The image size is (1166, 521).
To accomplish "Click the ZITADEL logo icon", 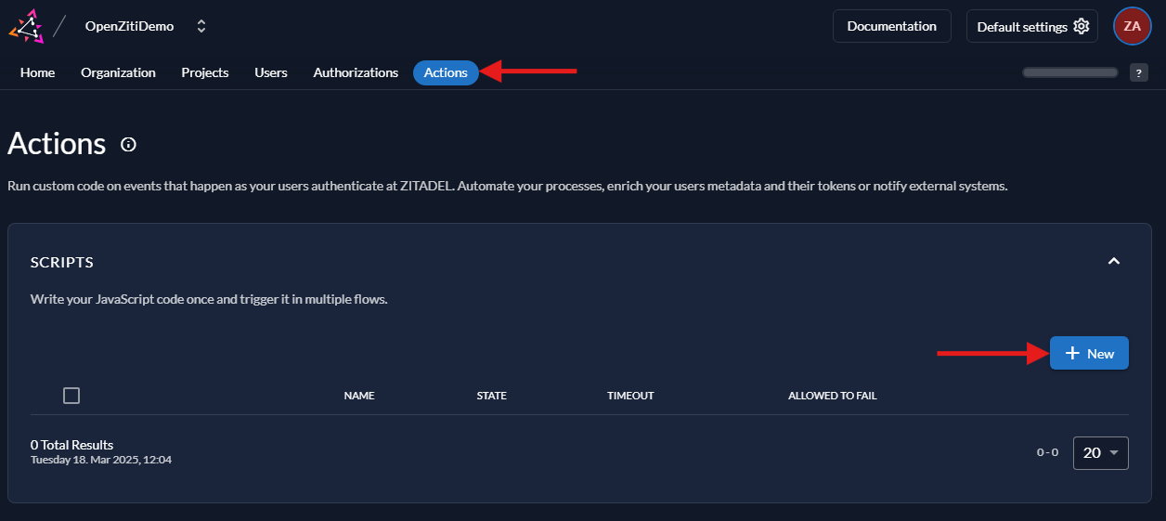I will 26,26.
